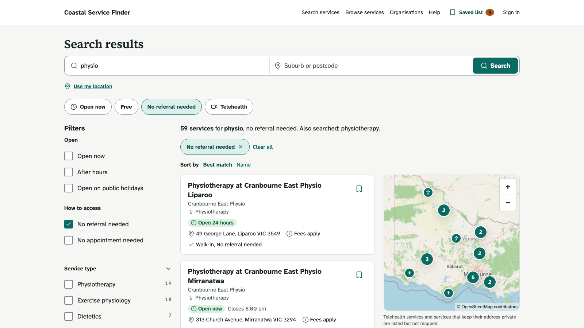Enable the After hours filter
Viewport: 584px width, 328px height.
[69, 172]
